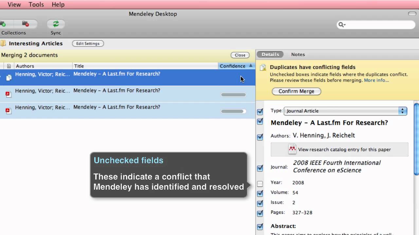Viewport: 419px width, 235px height.
Task: Click the Close merge button
Action: coord(240,55)
